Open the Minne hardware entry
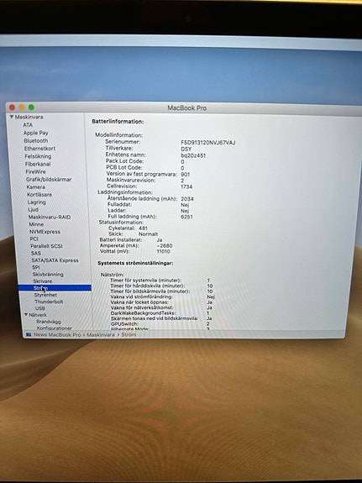 point(36,224)
